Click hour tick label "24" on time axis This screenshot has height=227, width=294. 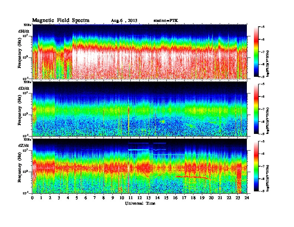click(247, 198)
